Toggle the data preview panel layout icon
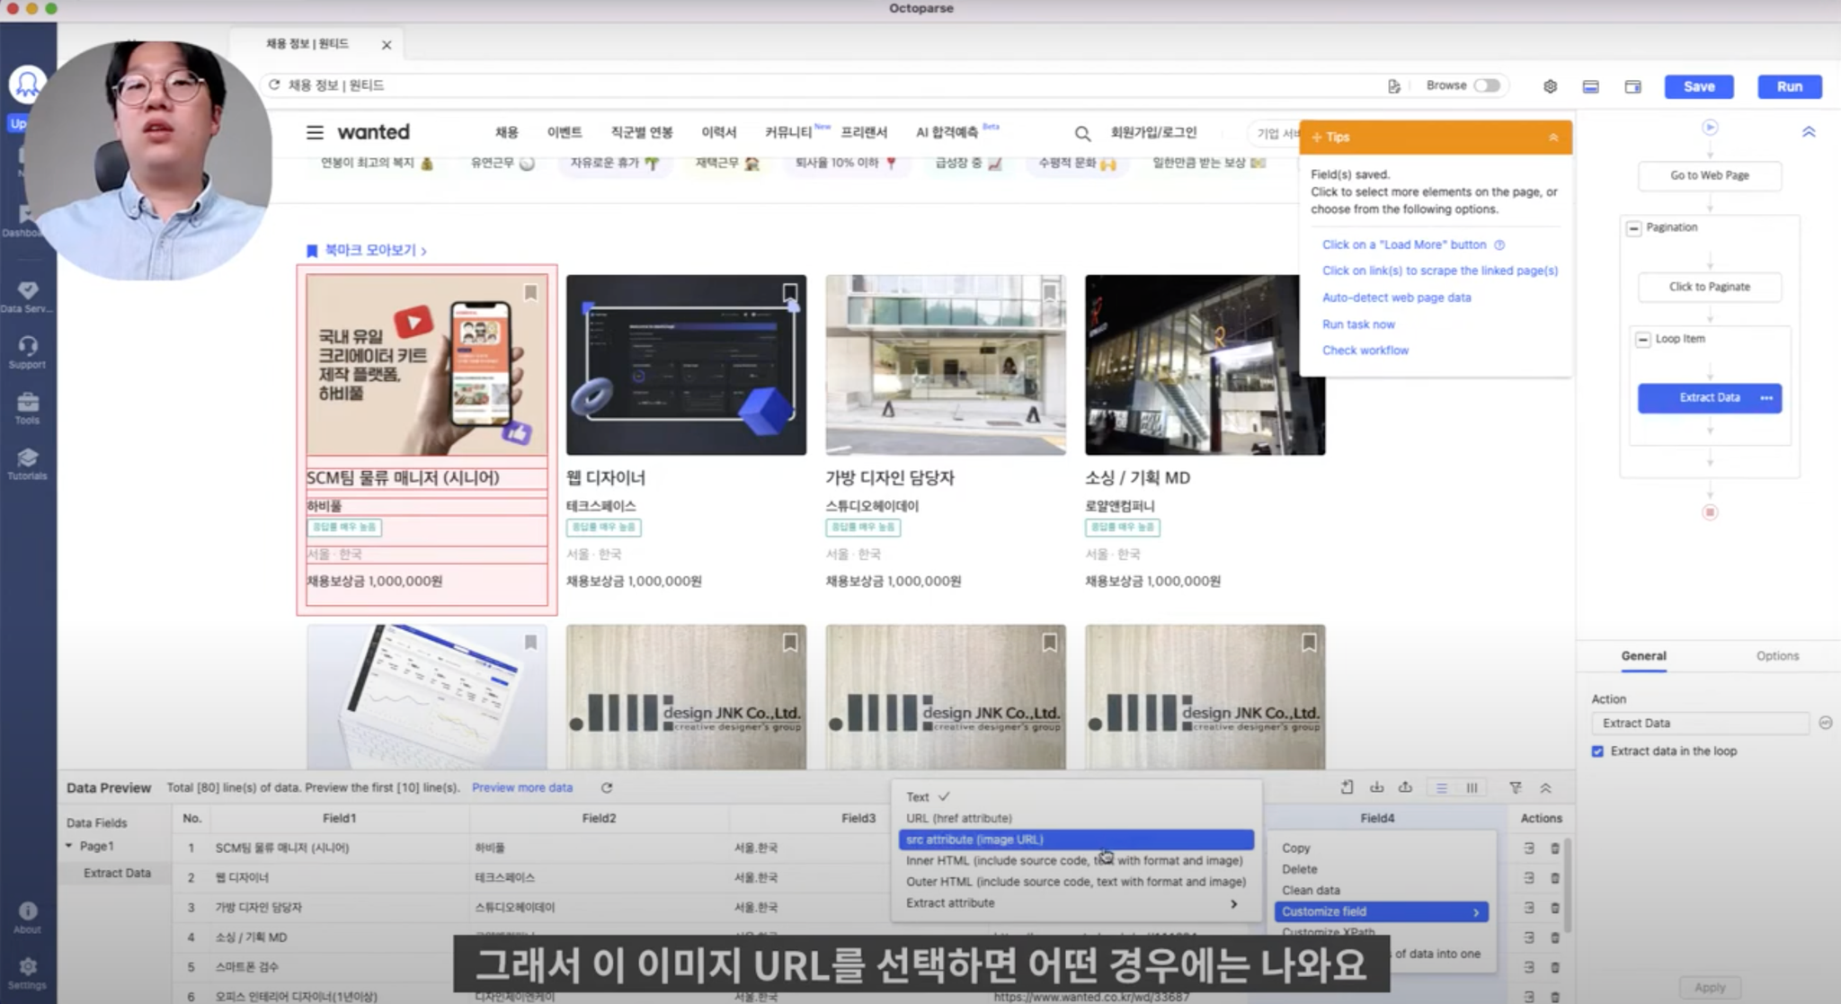Viewport: 1841px width, 1004px height. point(1590,86)
